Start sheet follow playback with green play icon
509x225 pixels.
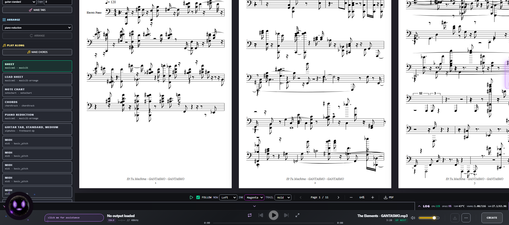click(191, 197)
